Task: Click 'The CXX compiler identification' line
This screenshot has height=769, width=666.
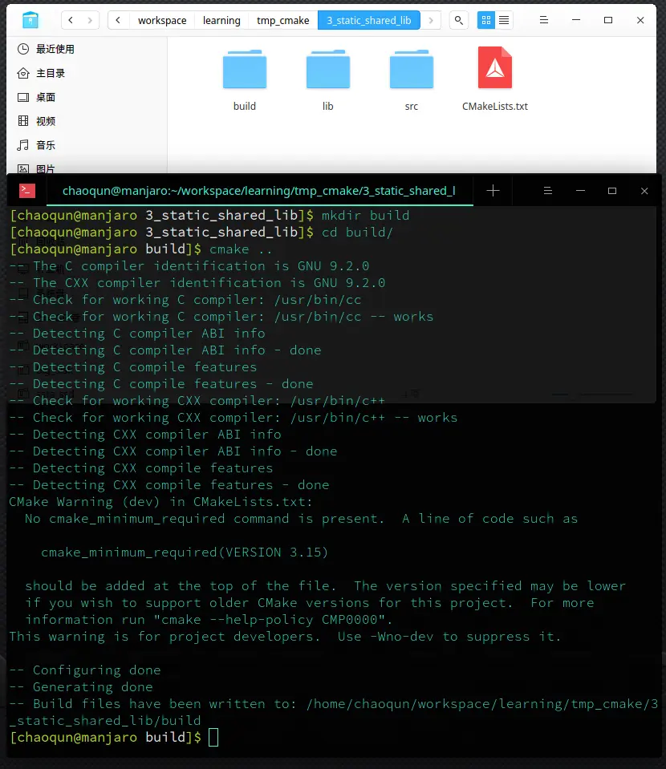Action: pos(197,282)
